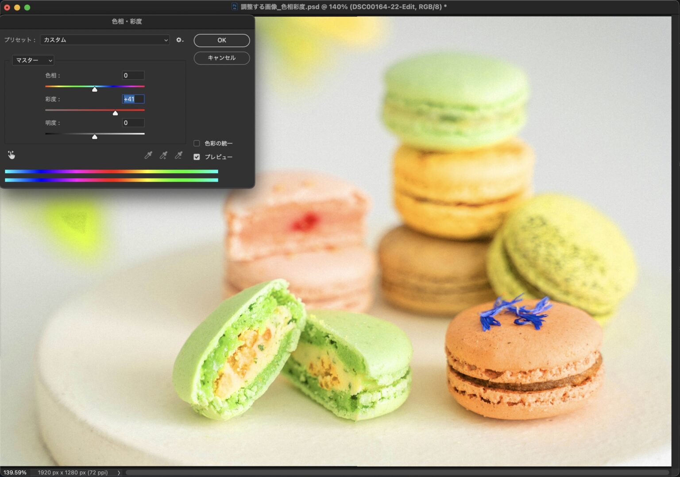Activate the on-image targeted adjustment hand tool
This screenshot has width=680, height=477.
[12, 155]
